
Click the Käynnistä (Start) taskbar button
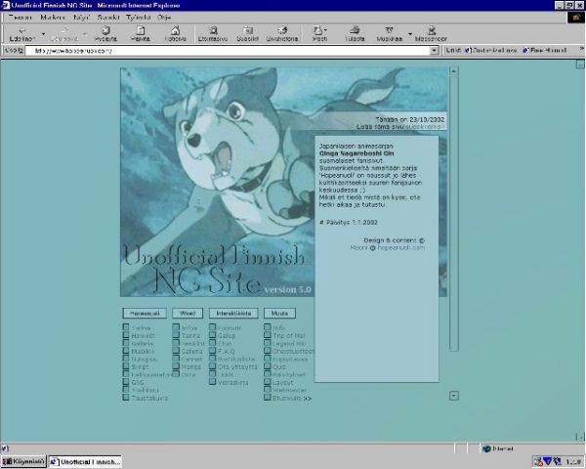(23, 461)
